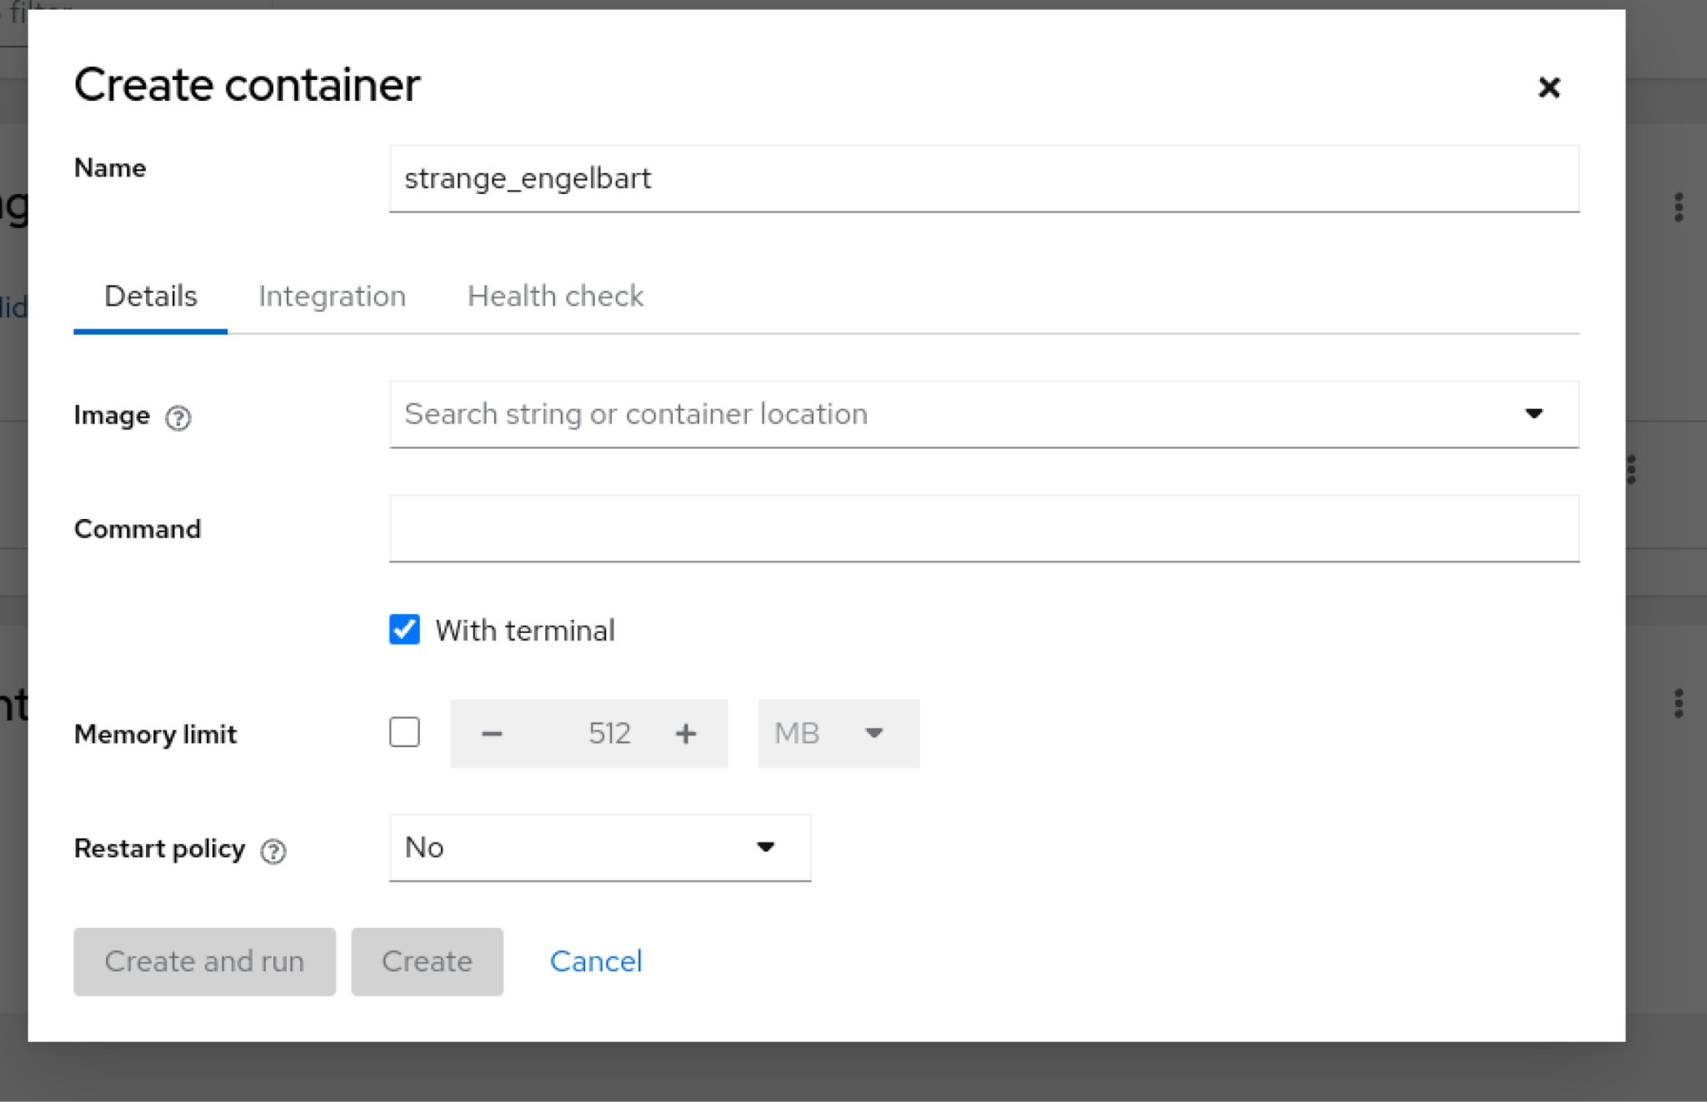Screen dimensions: 1707x1102
Task: Close the Create container dialog
Action: pyautogui.click(x=1549, y=87)
